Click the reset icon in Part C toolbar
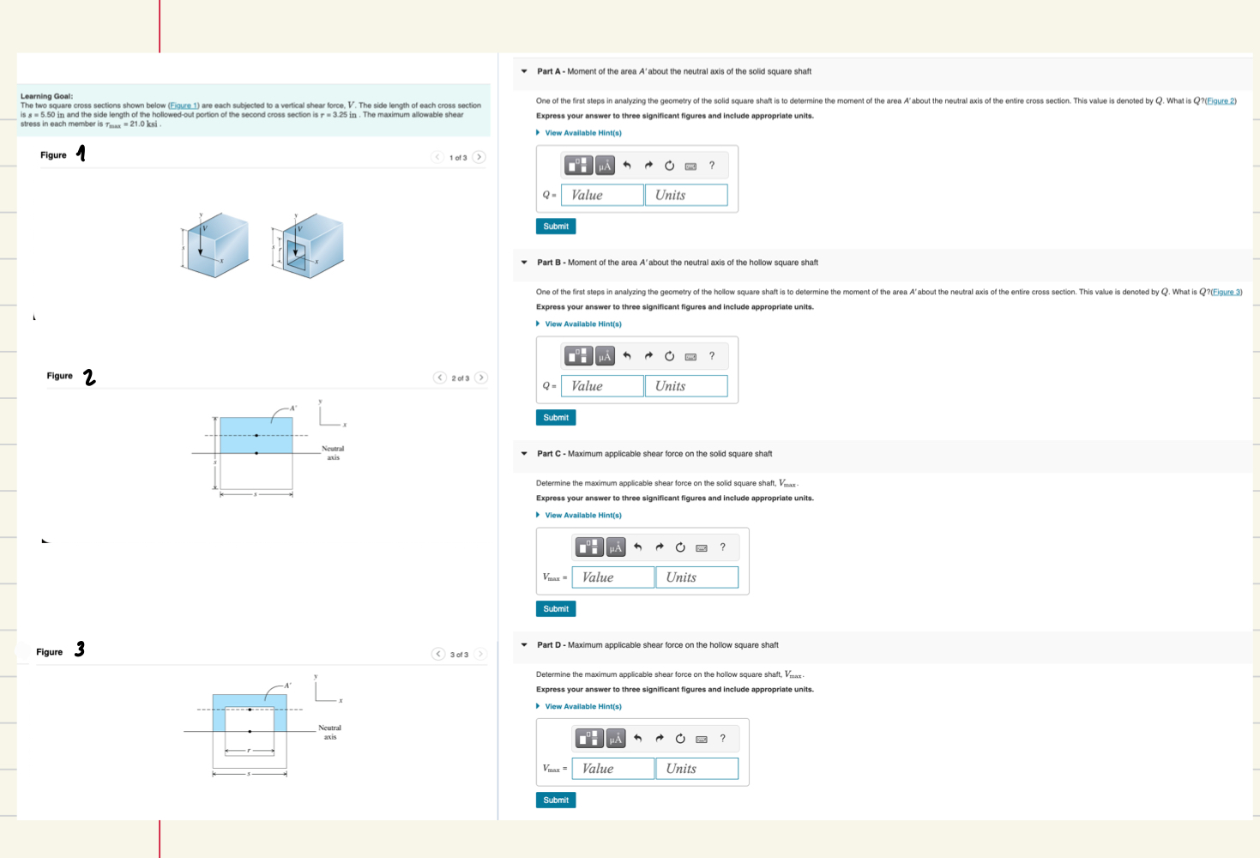Viewport: 1260px width, 858px height. tap(678, 547)
